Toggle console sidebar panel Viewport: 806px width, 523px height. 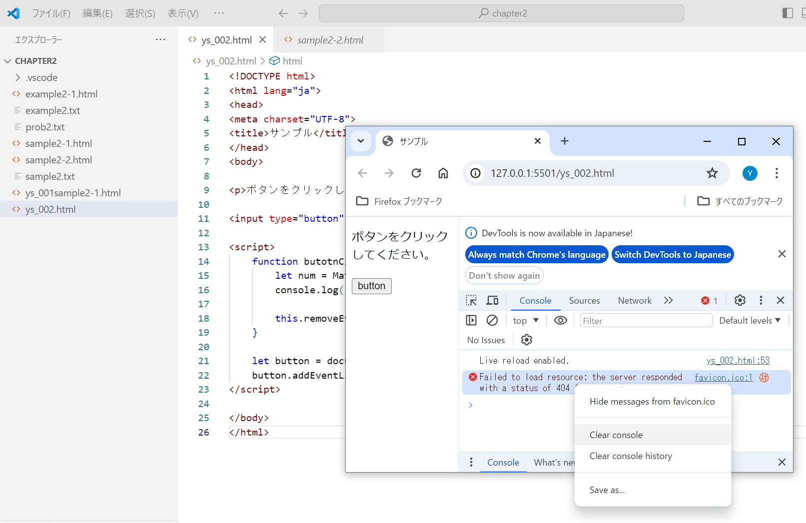tap(471, 320)
